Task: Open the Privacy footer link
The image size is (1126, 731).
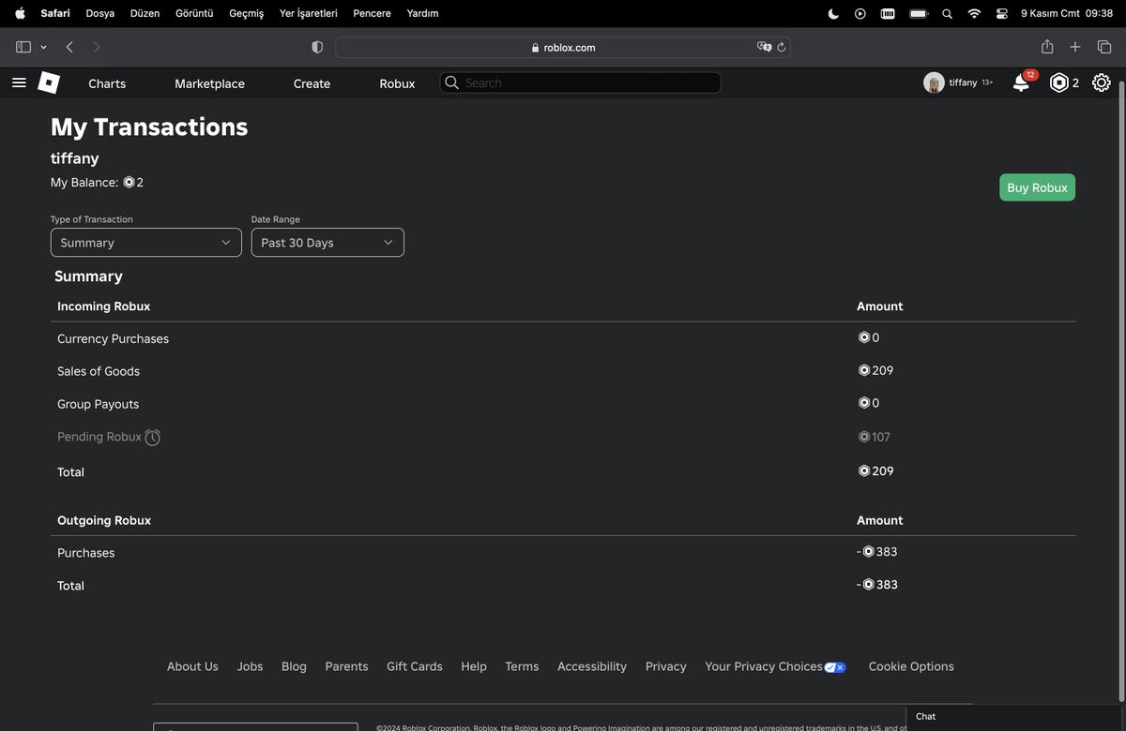Action: coord(666,666)
